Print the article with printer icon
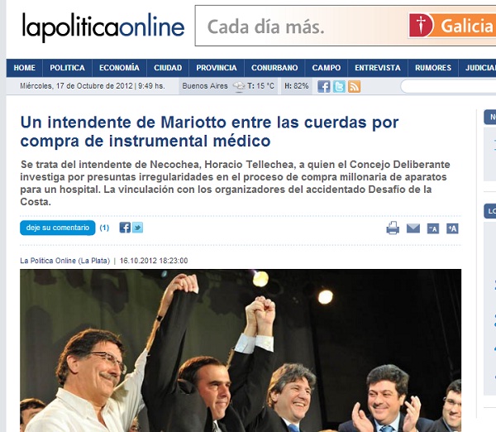 point(393,228)
